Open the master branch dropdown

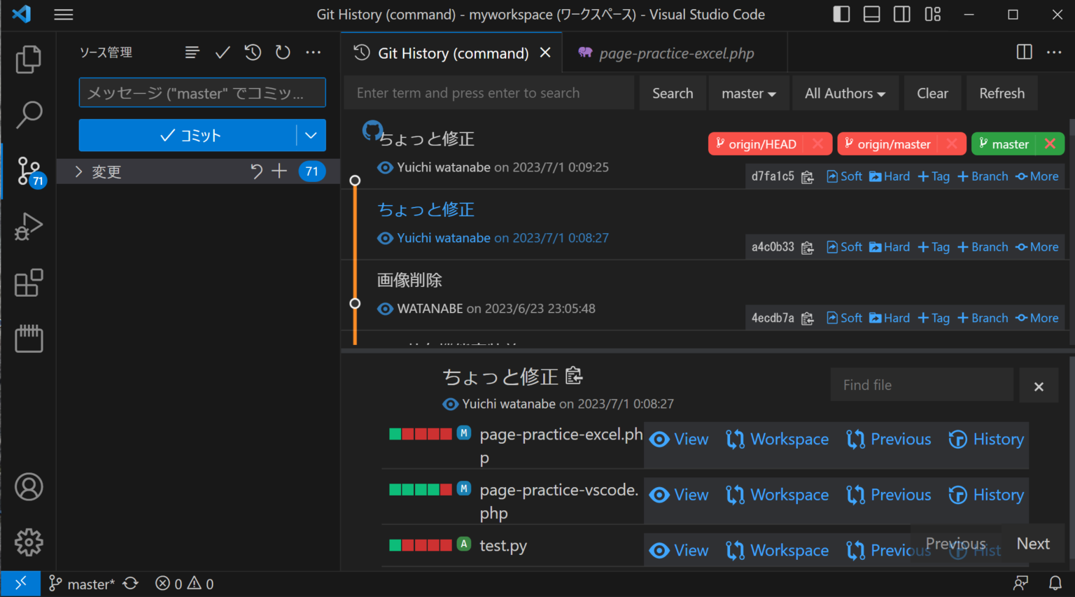(x=748, y=92)
